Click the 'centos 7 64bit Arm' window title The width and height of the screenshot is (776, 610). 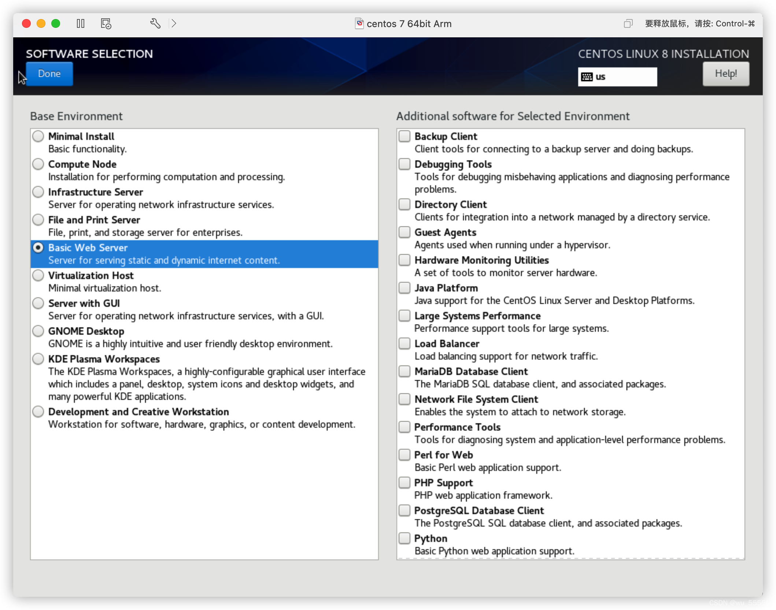point(409,24)
